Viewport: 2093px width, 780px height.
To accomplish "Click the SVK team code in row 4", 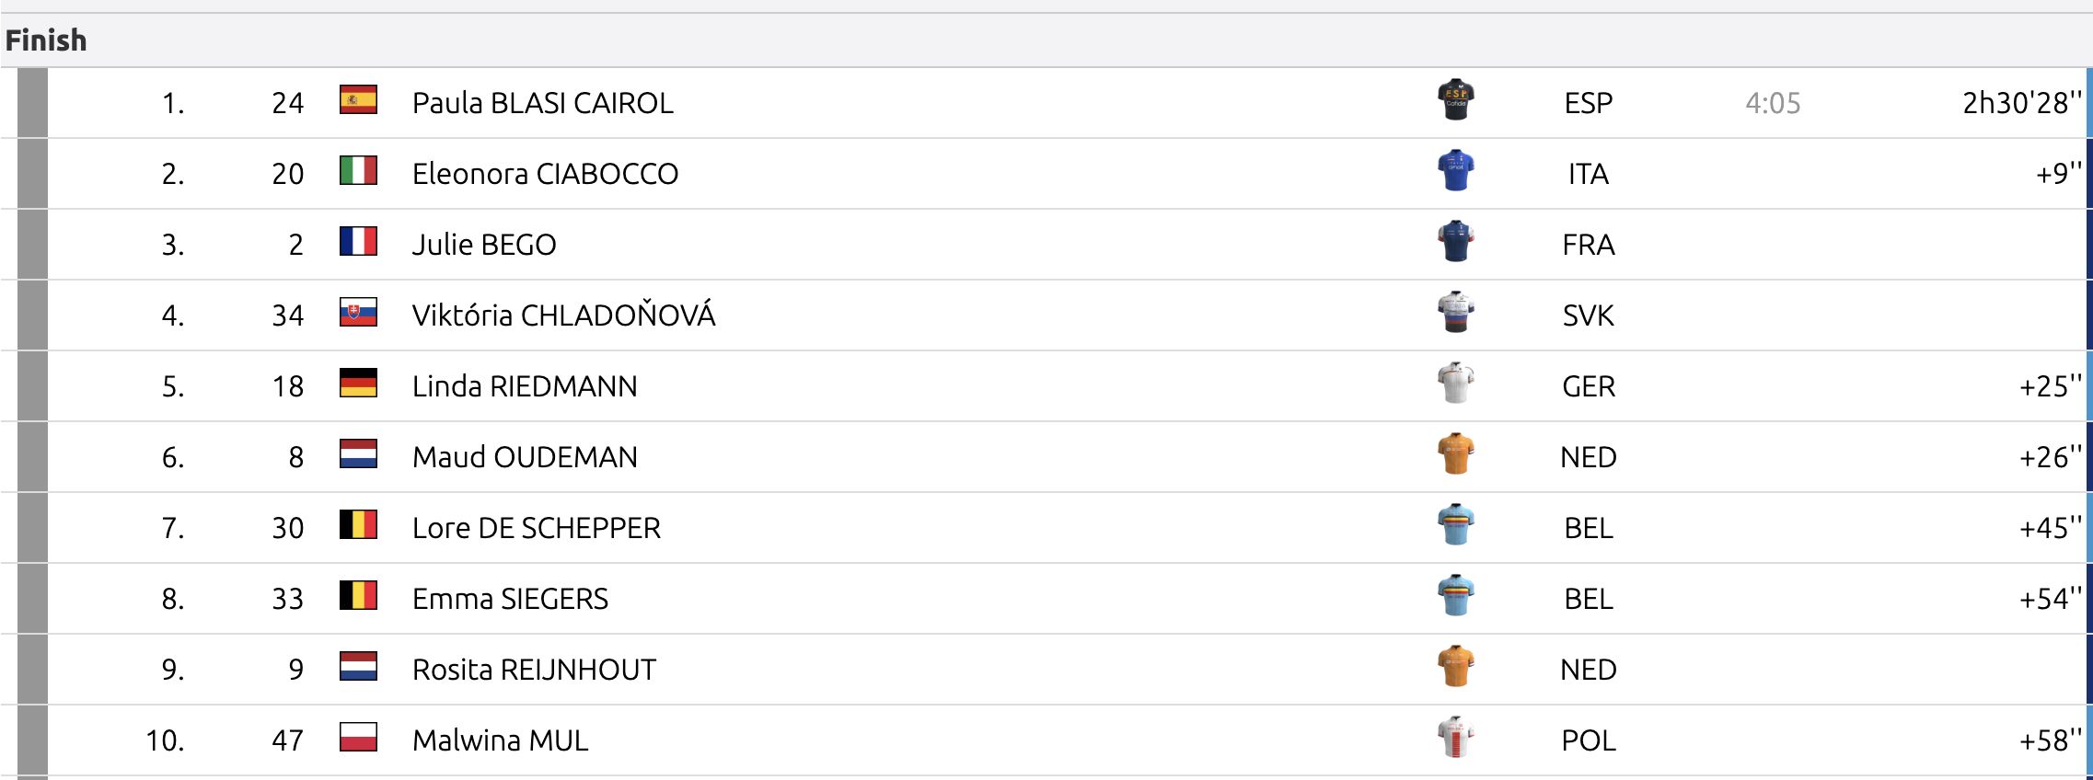I will tap(1589, 315).
